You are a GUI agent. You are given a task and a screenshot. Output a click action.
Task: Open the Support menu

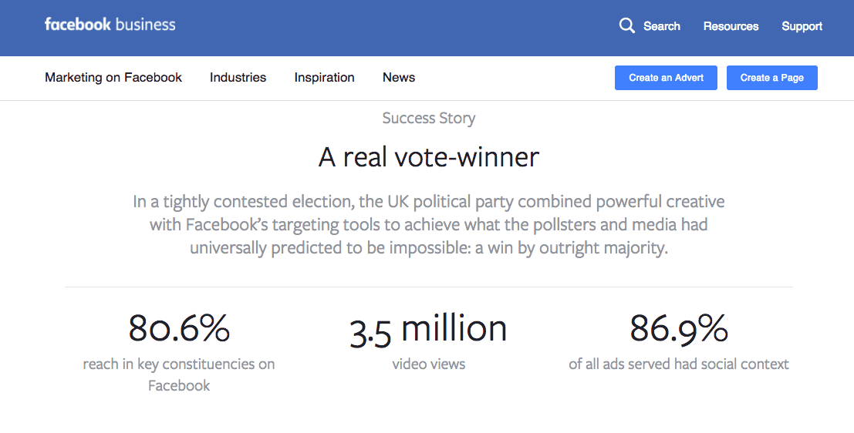(802, 26)
